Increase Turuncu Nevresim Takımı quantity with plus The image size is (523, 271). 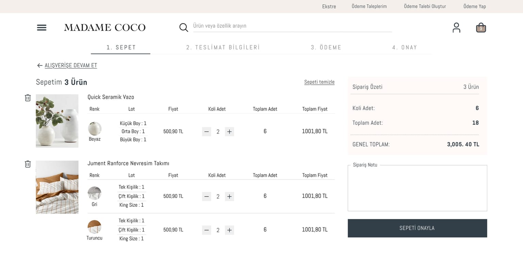[x=229, y=230]
